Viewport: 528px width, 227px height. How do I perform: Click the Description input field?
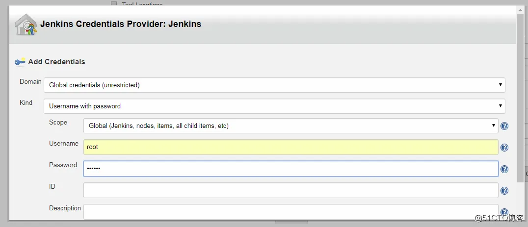click(x=291, y=212)
